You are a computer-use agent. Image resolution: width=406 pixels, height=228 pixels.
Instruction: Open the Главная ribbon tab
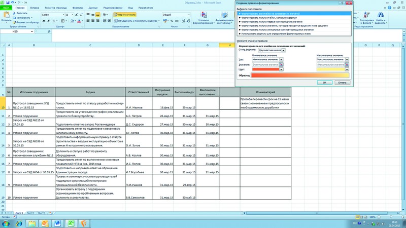coord(20,8)
